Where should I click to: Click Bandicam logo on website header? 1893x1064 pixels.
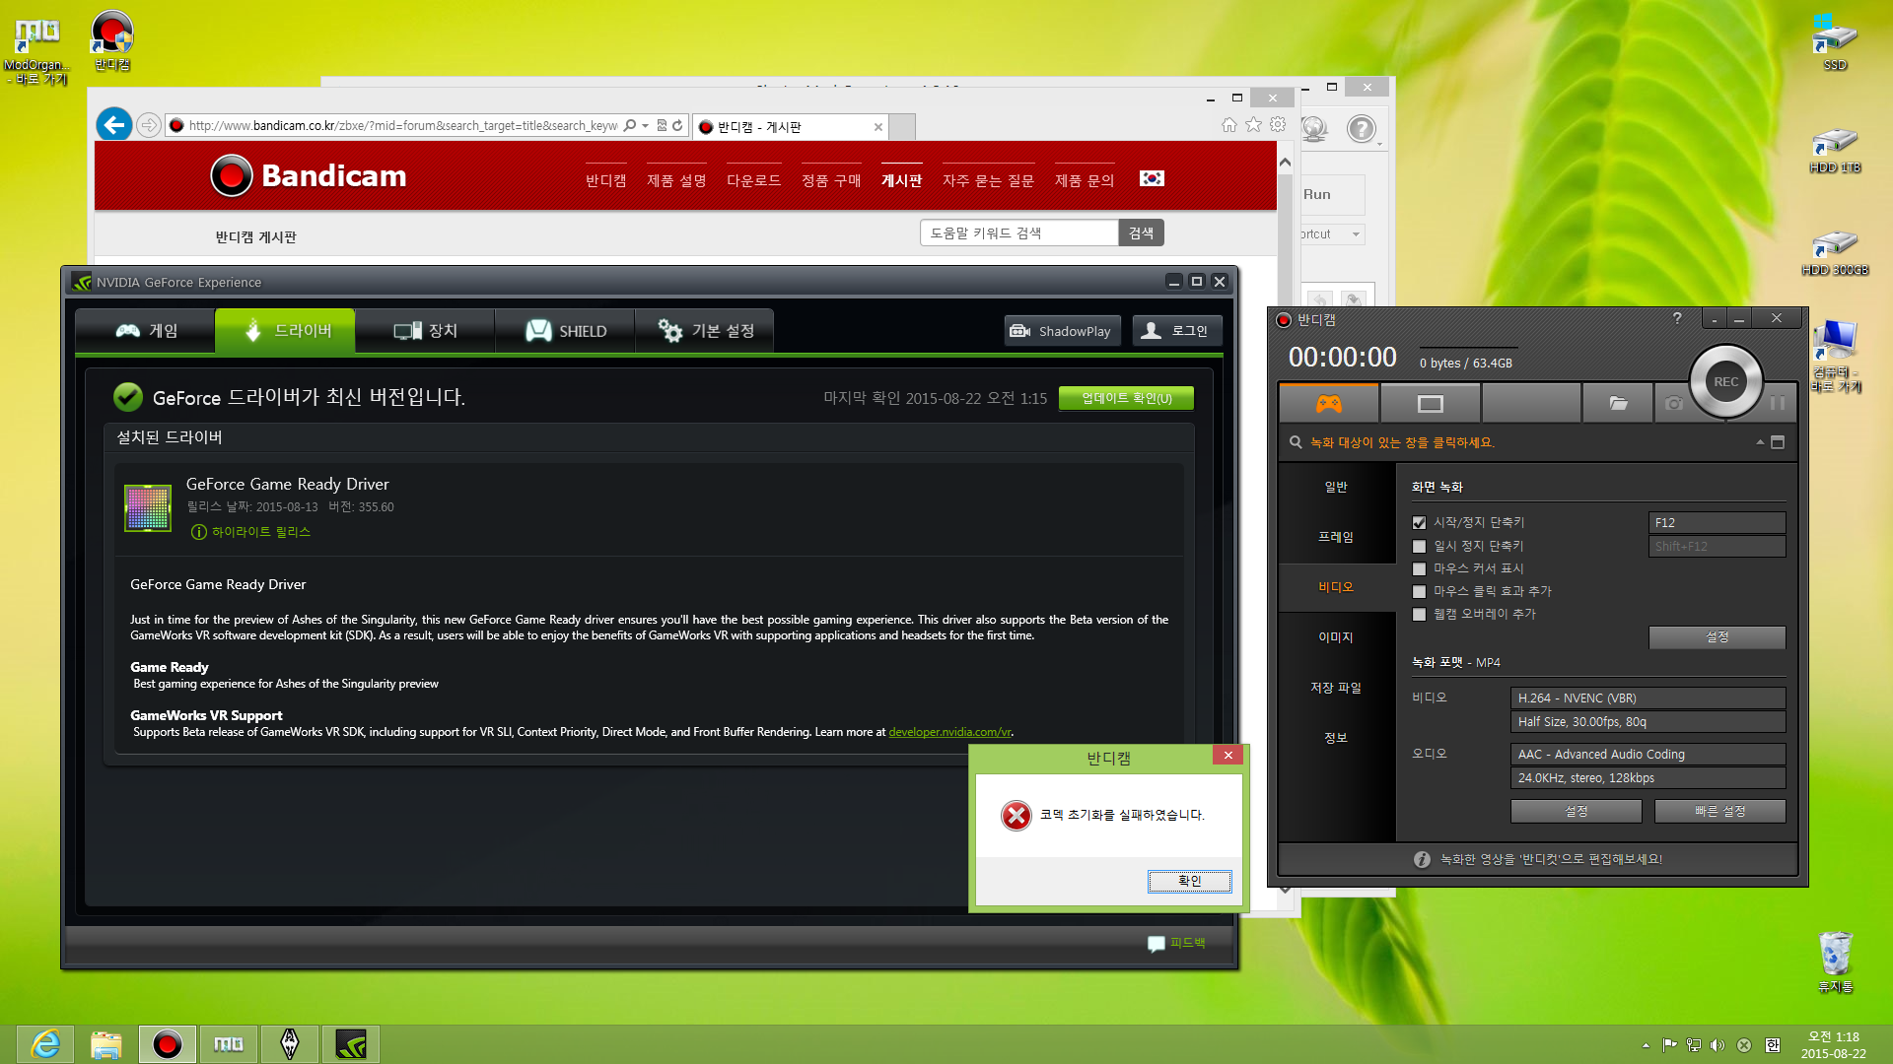[308, 176]
